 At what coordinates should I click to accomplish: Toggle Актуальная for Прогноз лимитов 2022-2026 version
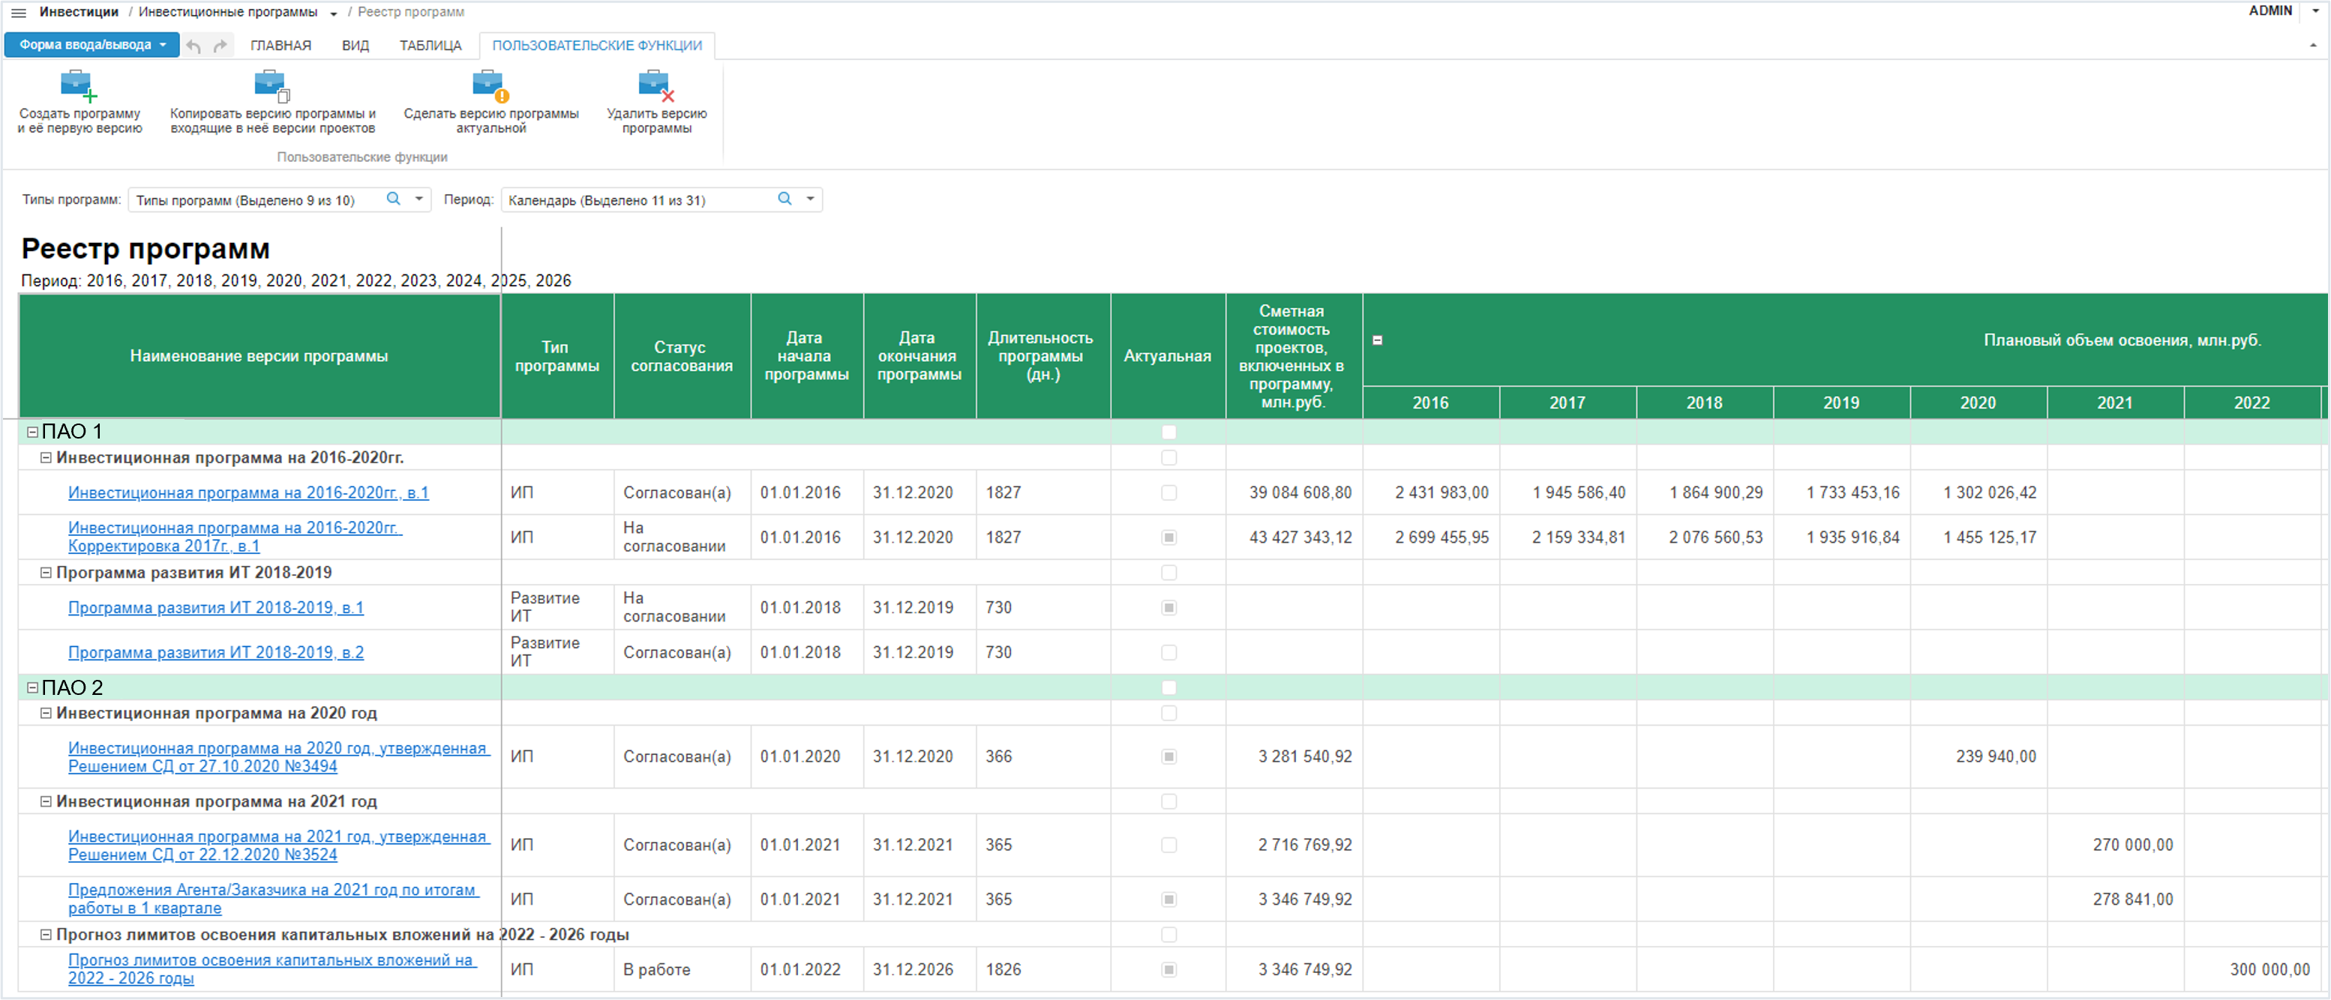coord(1168,969)
